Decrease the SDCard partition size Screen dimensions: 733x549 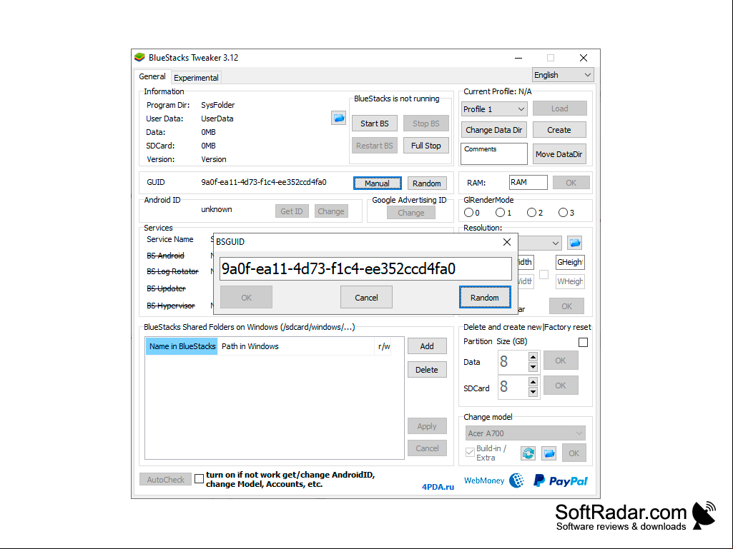(x=533, y=392)
